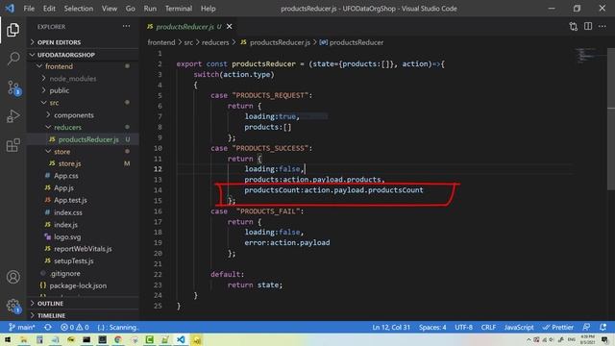
Task: Click the code minimap preview
Action: point(585,56)
